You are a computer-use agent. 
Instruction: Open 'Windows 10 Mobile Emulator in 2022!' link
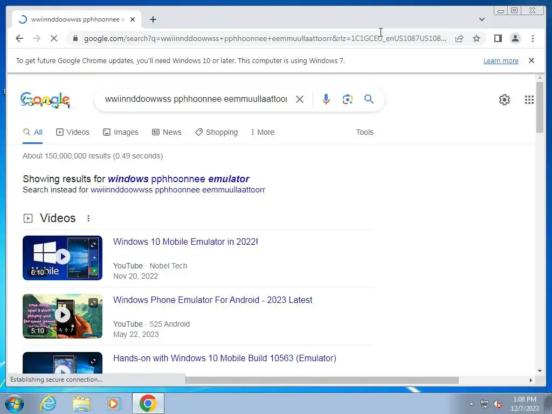coord(185,242)
